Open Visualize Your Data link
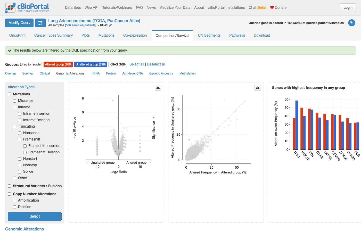This screenshot has width=361, height=232. (175, 7)
